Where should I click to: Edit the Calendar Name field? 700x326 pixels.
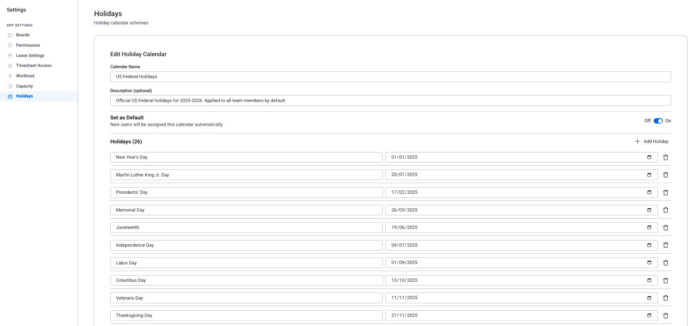point(390,77)
